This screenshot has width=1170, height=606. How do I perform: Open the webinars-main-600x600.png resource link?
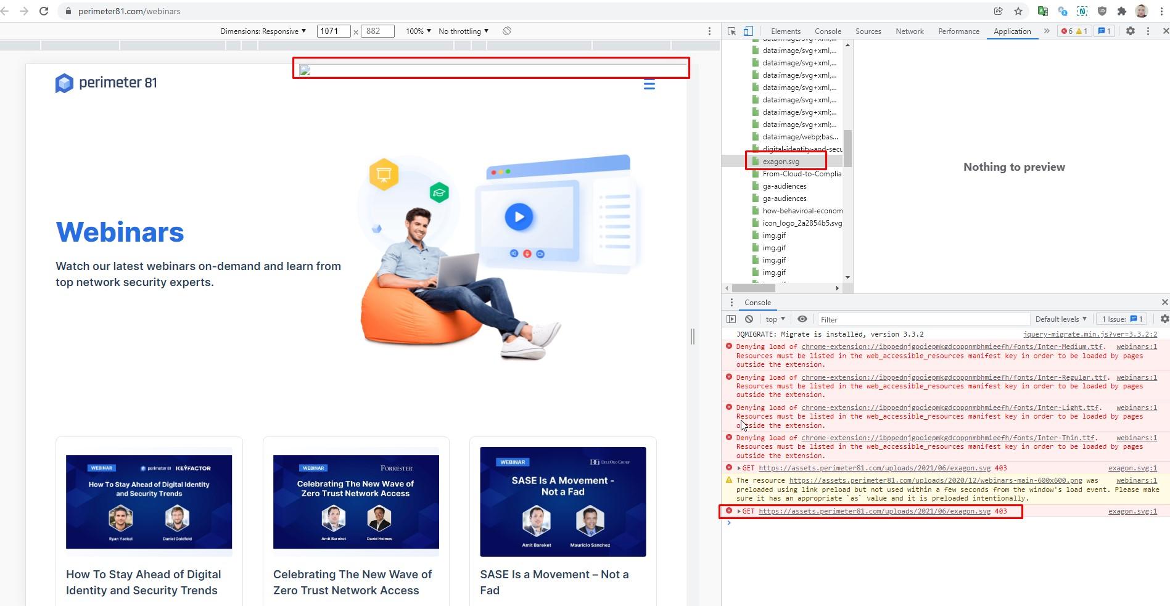coord(936,480)
